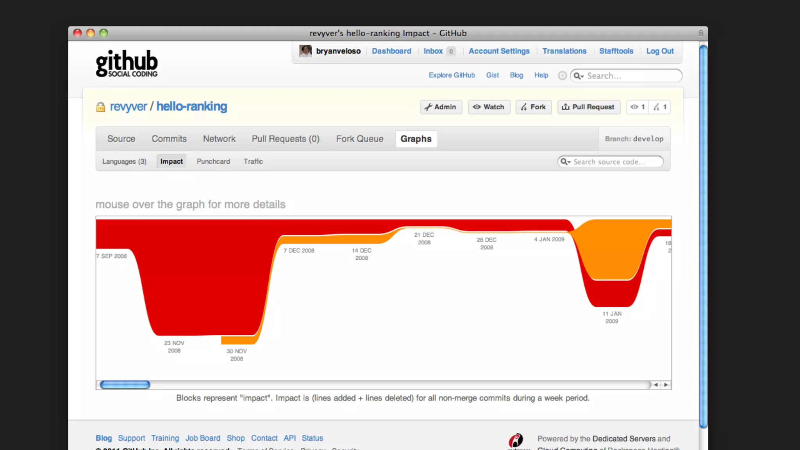800x450 pixels.
Task: Select the Punchcard graph subtab
Action: pyautogui.click(x=213, y=161)
